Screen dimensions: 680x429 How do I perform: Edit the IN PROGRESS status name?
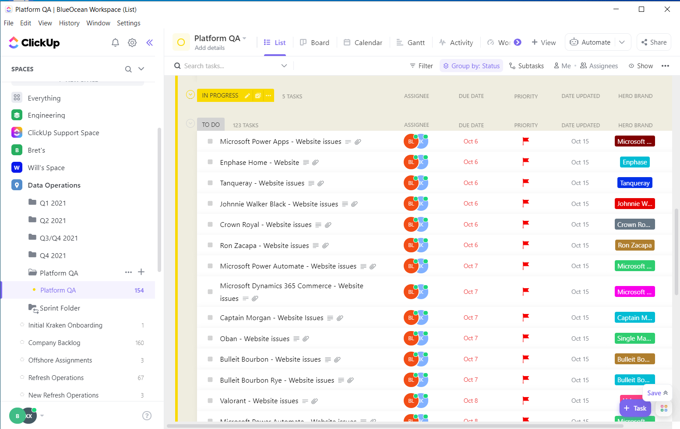click(247, 95)
